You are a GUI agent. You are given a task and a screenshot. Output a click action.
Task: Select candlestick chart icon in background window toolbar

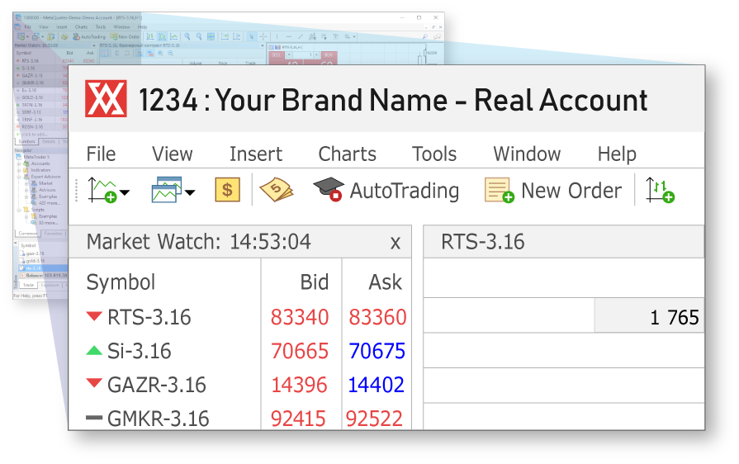[162, 36]
